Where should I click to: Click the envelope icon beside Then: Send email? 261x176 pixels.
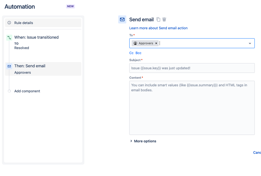pyautogui.click(x=9, y=66)
